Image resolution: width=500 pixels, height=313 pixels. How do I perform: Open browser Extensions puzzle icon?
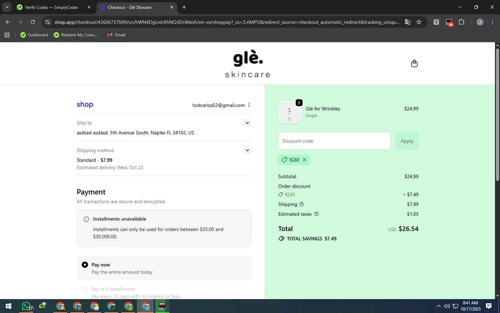pyautogui.click(x=461, y=22)
